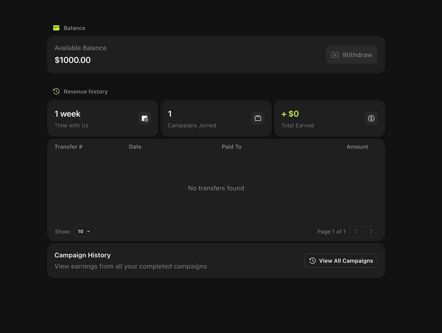442x333 pixels.
Task: Go to the next page of transfers
Action: pyautogui.click(x=371, y=231)
